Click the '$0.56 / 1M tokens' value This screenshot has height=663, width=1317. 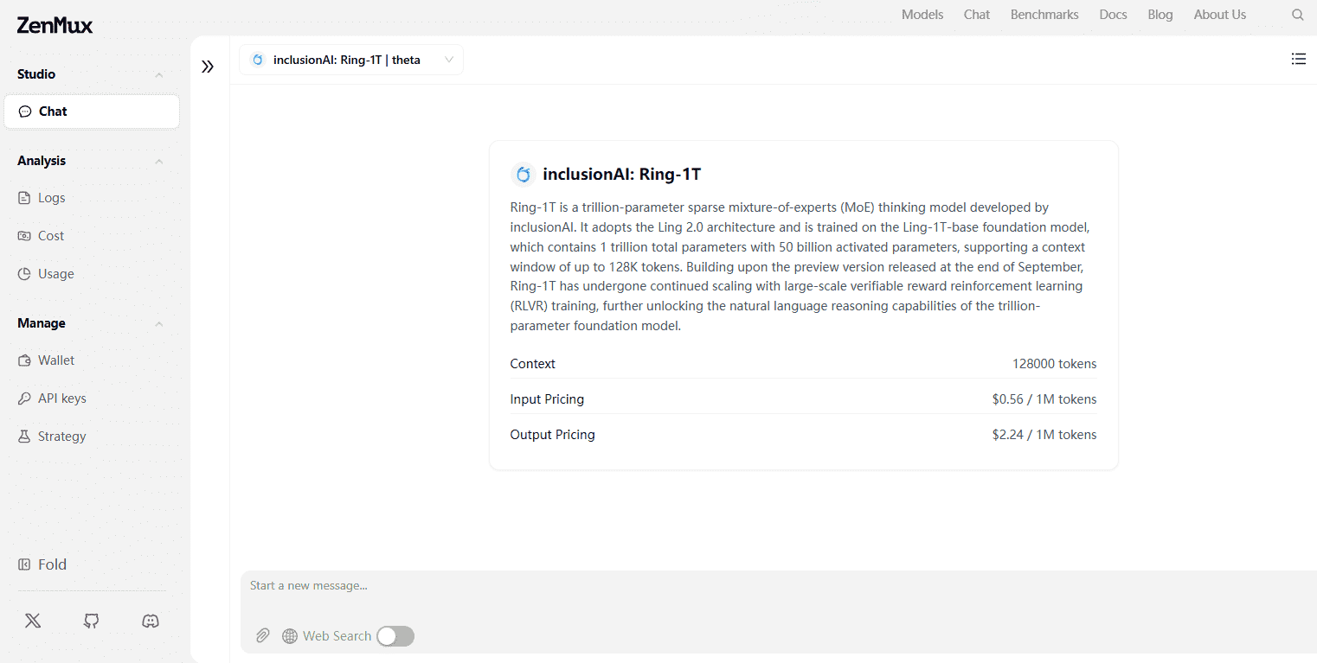[1044, 399]
